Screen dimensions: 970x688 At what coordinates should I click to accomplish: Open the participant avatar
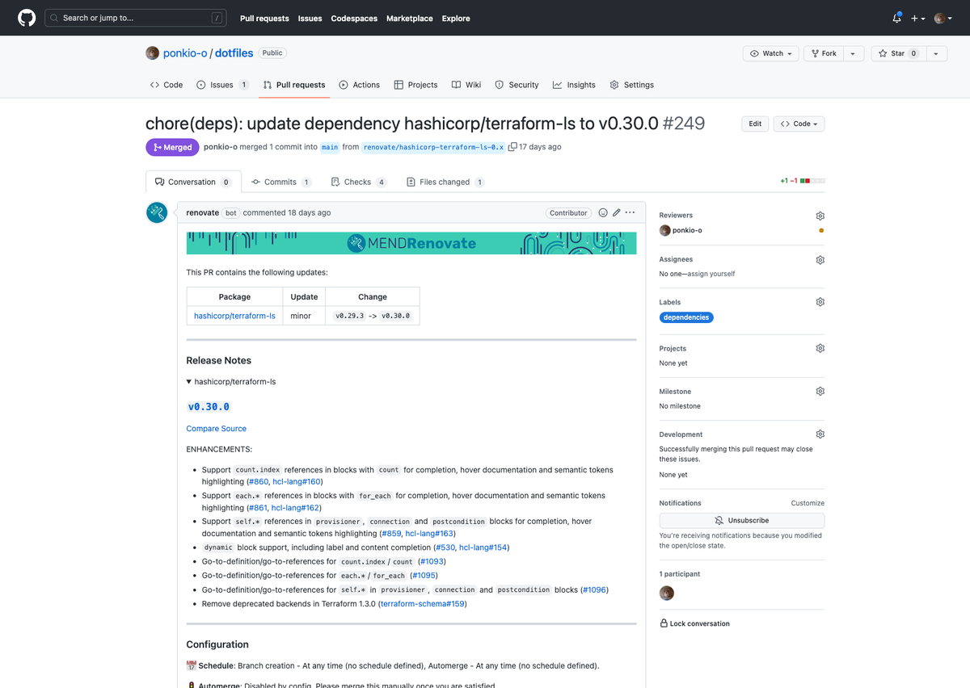click(667, 593)
